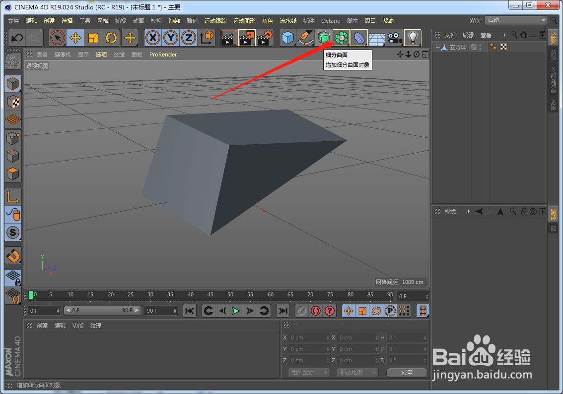Viewport: 563px width, 394px height.
Task: Open the 创建 menu
Action: (x=49, y=21)
